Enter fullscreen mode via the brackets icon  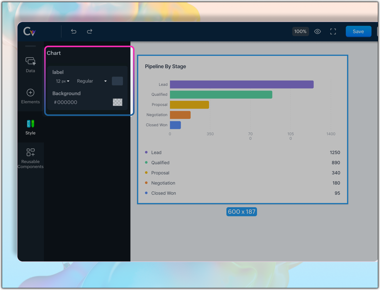click(333, 32)
